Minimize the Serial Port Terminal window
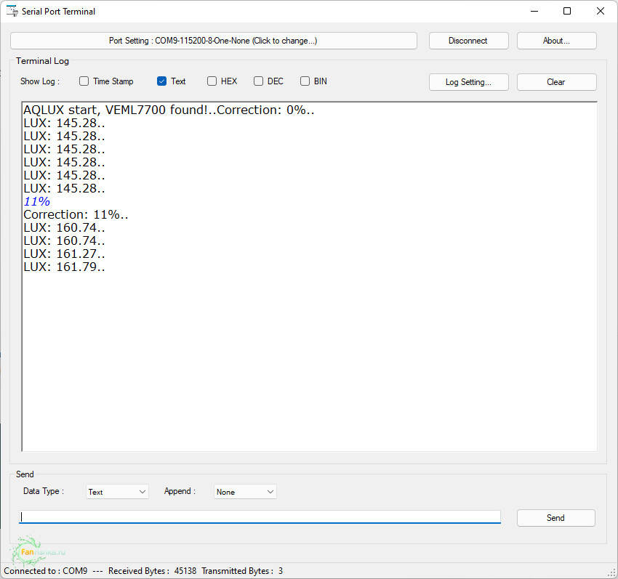Viewport: 618px width, 579px height. click(534, 11)
